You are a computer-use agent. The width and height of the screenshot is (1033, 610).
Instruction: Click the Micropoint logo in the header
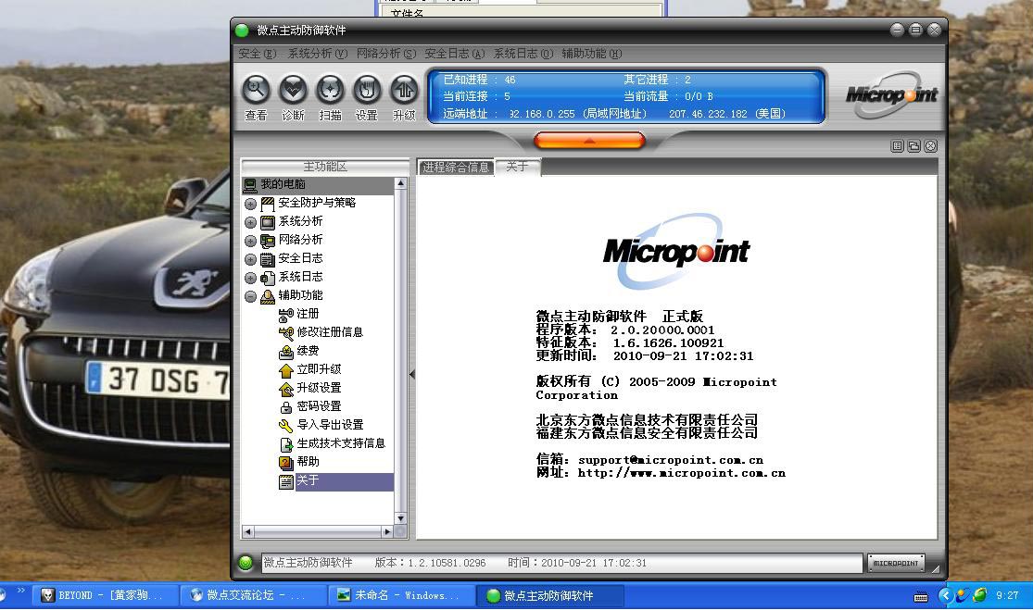(x=891, y=94)
